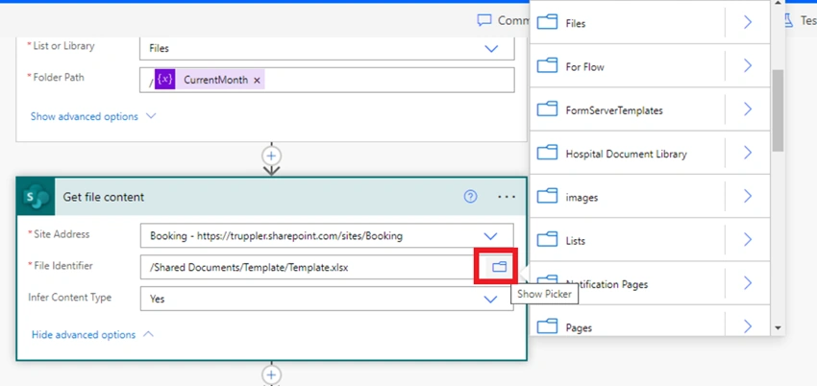Click the Comments speech bubble icon
The height and width of the screenshot is (386, 817).
pyautogui.click(x=484, y=20)
